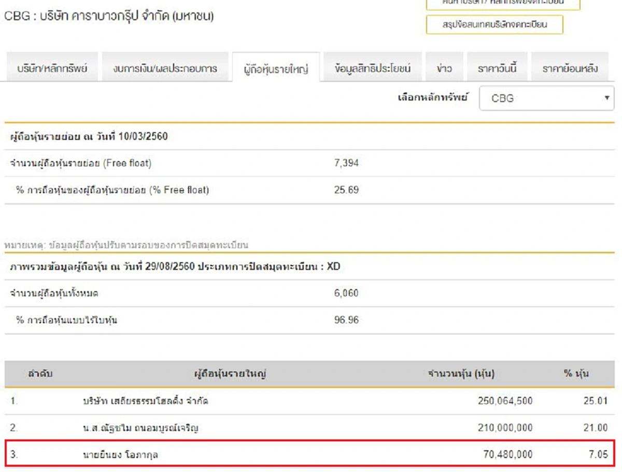Select the ผู้ถือหุ้นรายใหญ่ tab
Screen dimensions: 622x472
tap(276, 67)
